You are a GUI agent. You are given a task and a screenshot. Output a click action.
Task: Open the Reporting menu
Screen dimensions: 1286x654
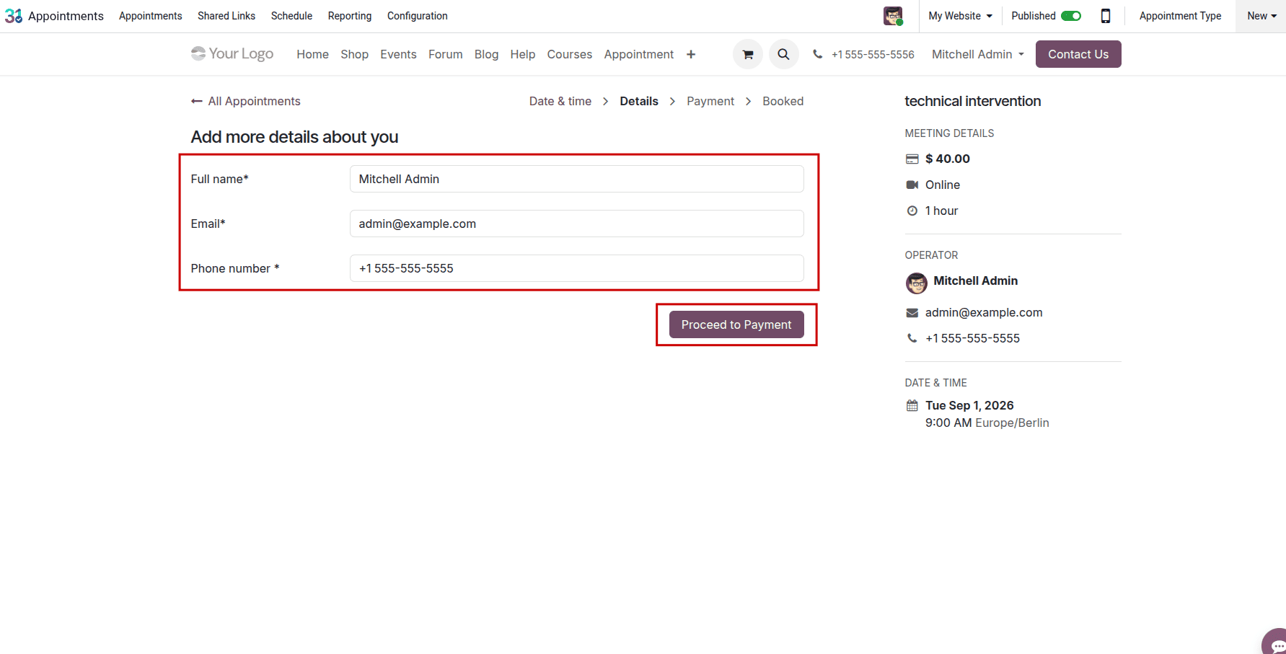pos(350,16)
